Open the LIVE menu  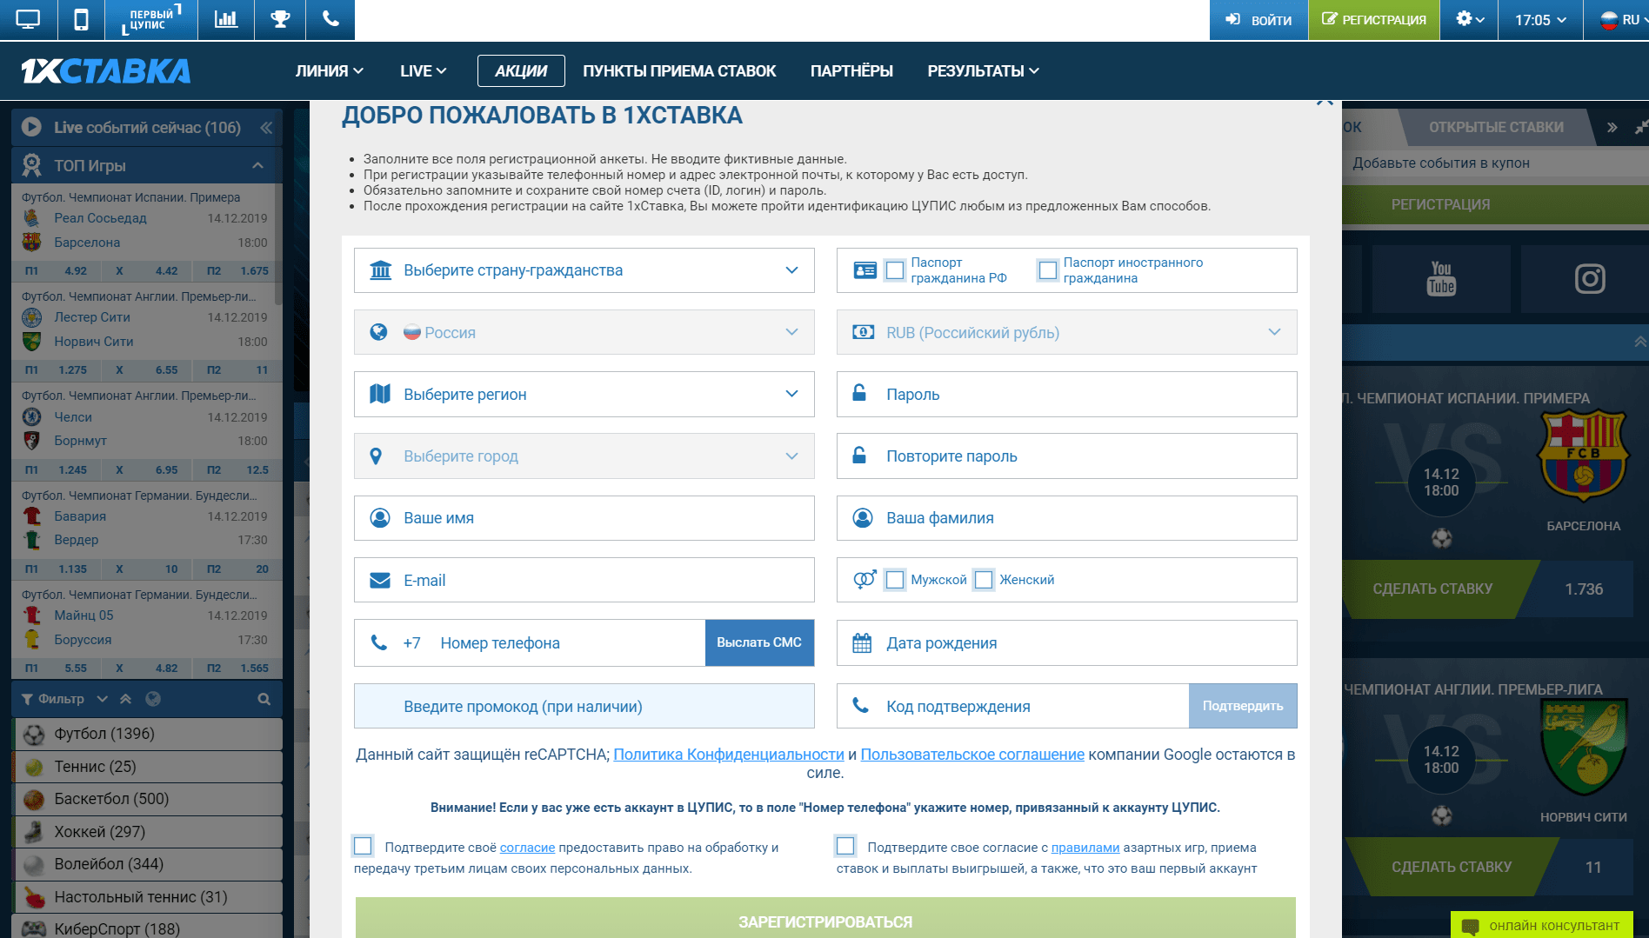[x=424, y=71]
